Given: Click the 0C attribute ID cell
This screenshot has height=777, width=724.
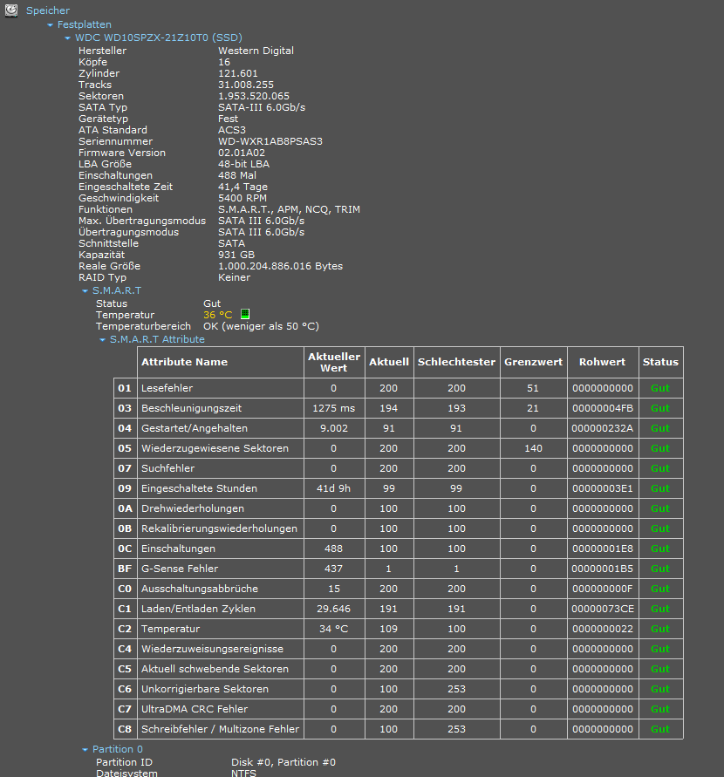Looking at the screenshot, I should pos(125,549).
